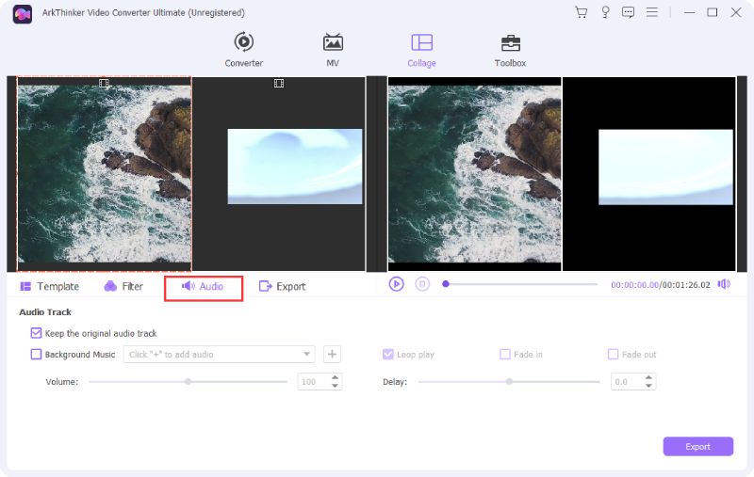The image size is (754, 477).
Task: Open the Toolbox module
Action: pyautogui.click(x=510, y=50)
